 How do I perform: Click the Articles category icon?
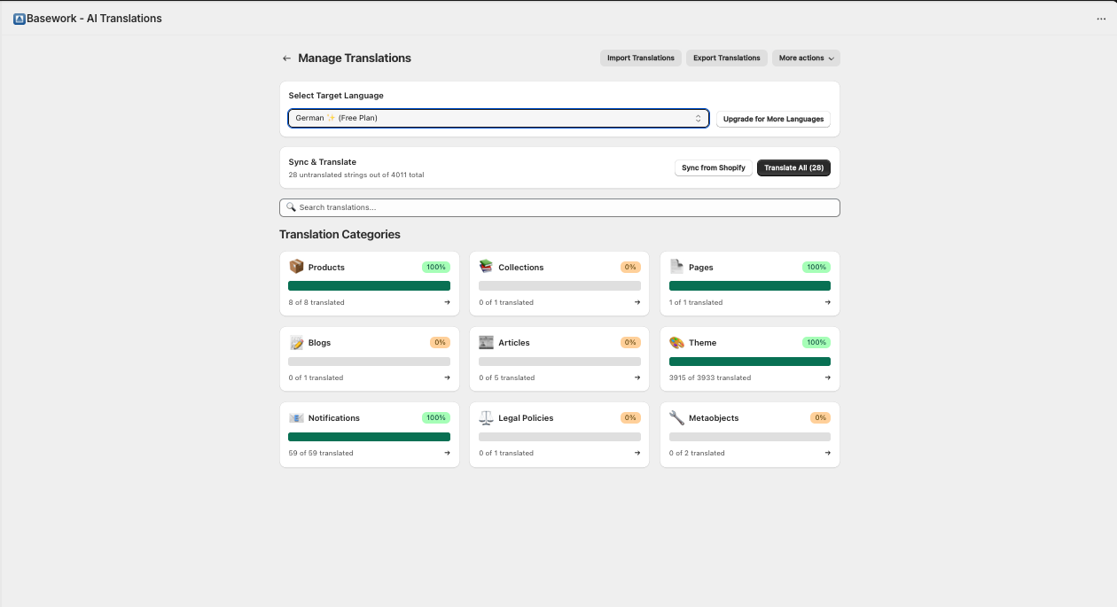tap(486, 342)
